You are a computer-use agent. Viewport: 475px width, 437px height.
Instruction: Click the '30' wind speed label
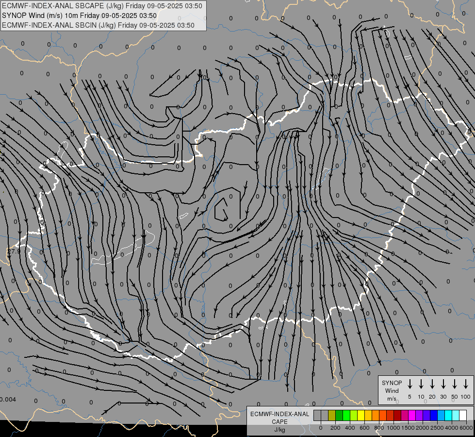coord(443,397)
